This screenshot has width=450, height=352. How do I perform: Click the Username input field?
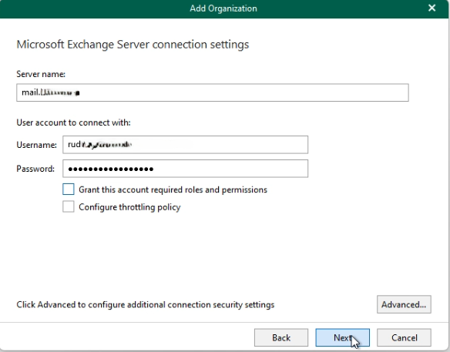click(x=186, y=145)
